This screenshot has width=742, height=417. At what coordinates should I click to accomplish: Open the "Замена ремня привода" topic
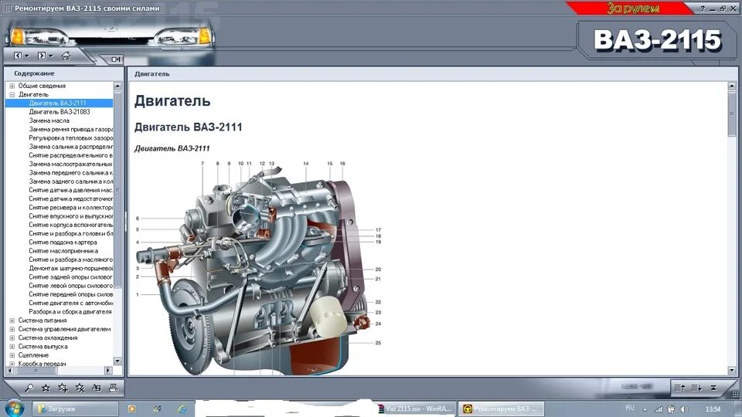(70, 129)
